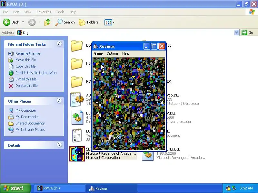
Task: Open the File menu in Explorer
Action: (x=5, y=12)
